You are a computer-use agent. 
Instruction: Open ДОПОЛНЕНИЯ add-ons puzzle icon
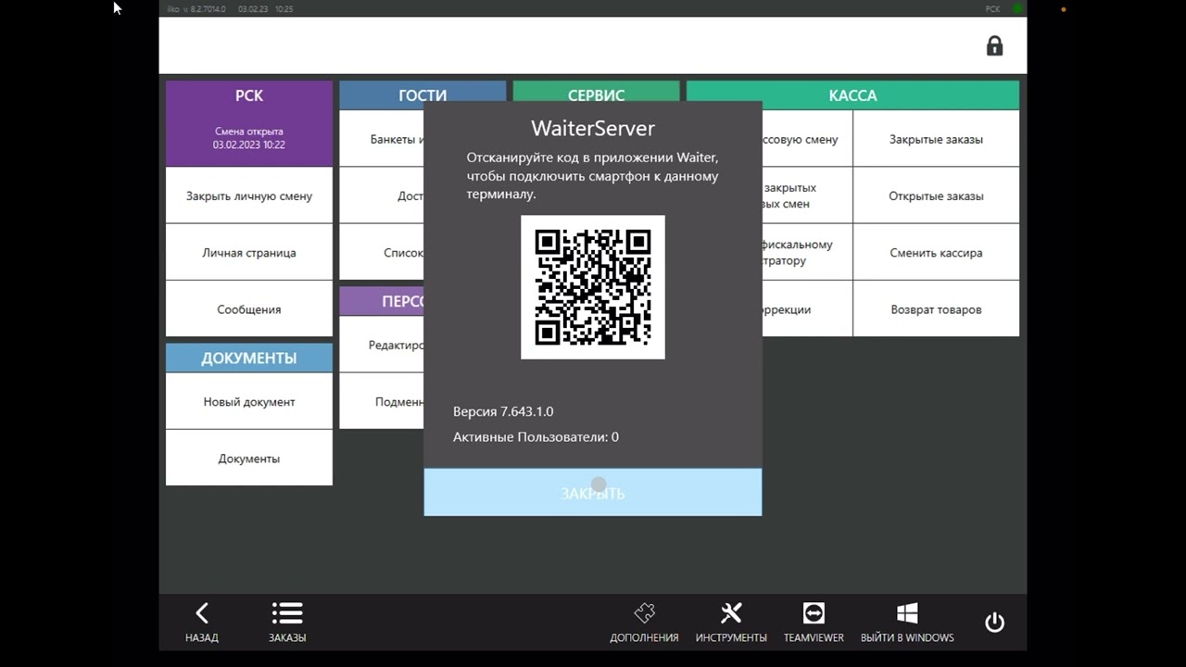(644, 622)
